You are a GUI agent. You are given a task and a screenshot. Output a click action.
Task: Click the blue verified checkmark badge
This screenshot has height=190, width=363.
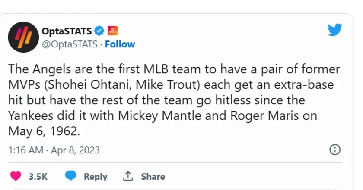point(99,31)
